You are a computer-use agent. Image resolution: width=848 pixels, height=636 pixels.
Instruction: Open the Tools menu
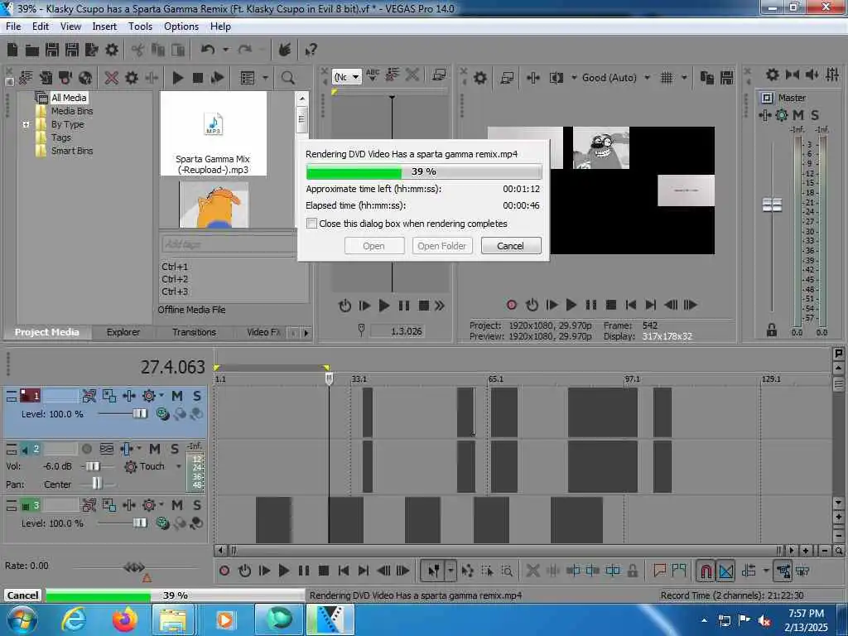point(140,26)
